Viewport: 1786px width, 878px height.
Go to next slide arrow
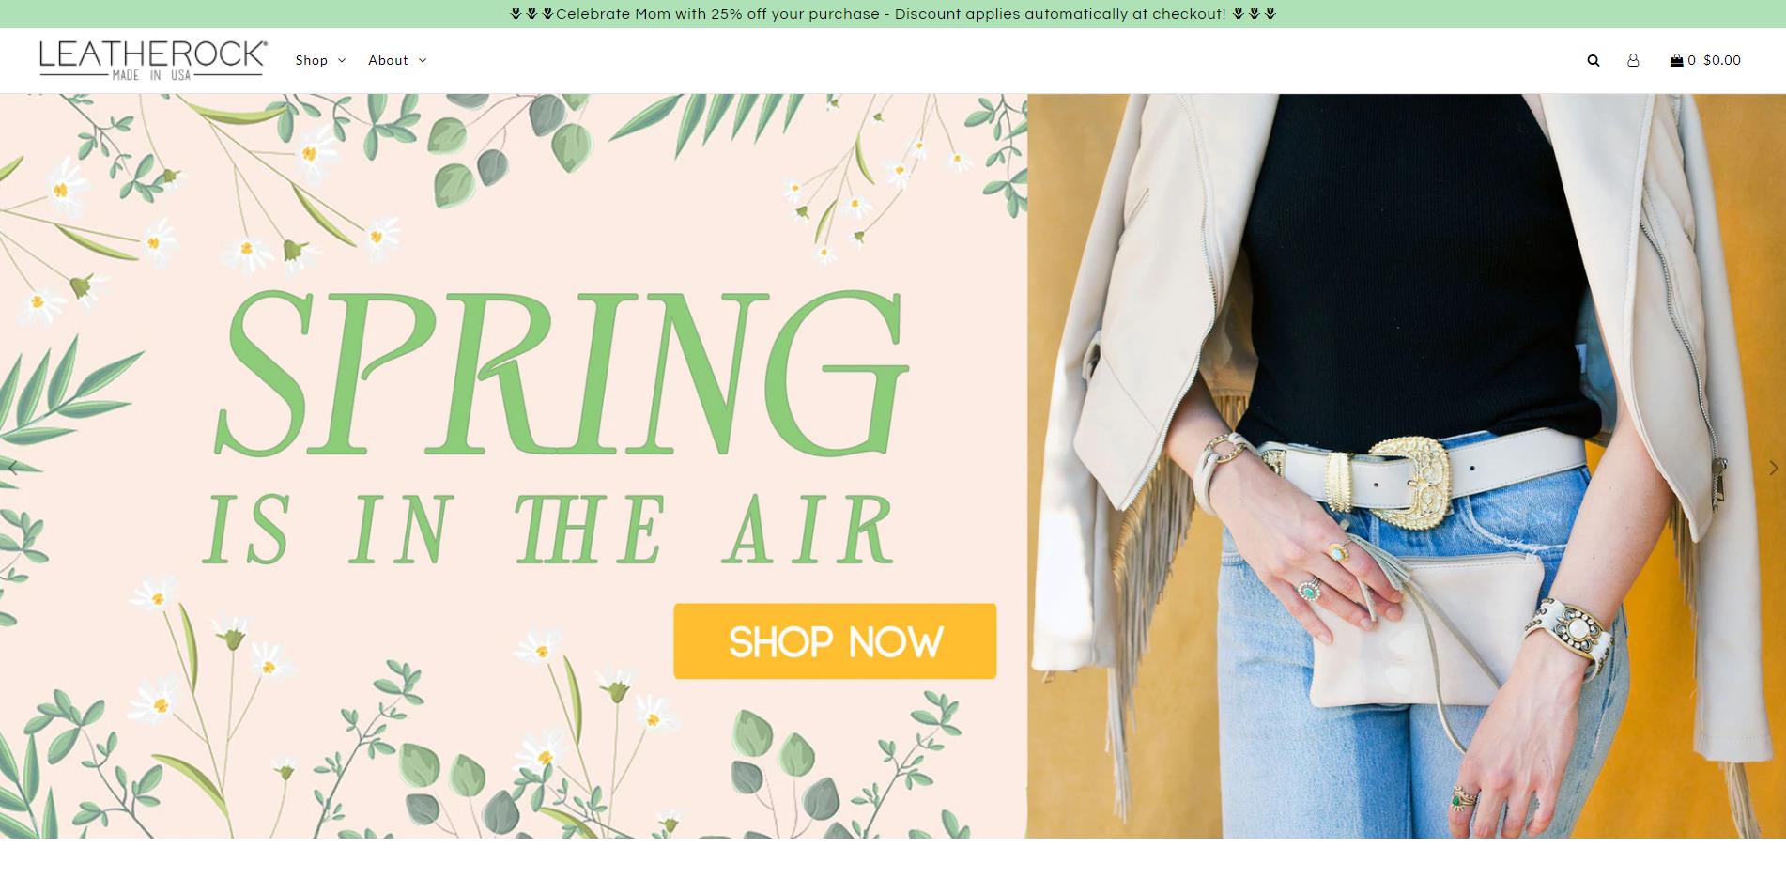(1773, 467)
